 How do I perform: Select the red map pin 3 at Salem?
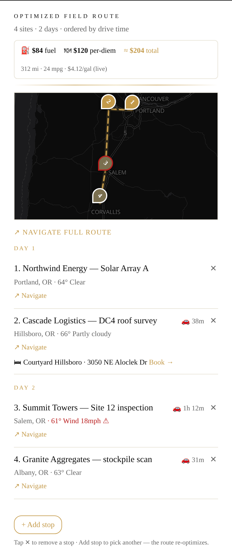(106, 163)
